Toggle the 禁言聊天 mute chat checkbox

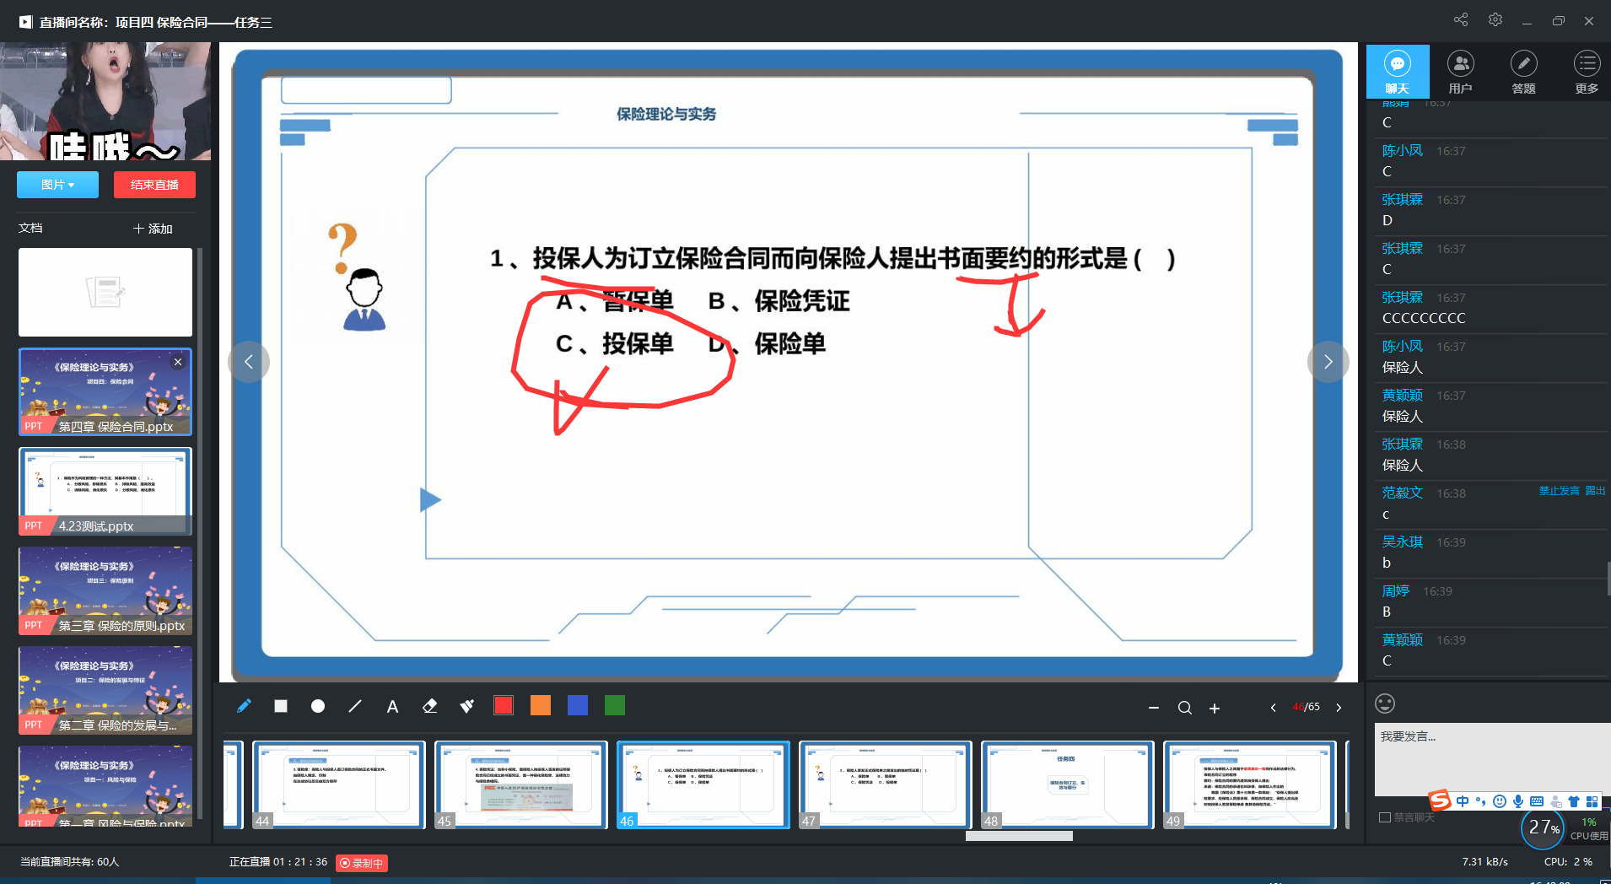(1384, 817)
